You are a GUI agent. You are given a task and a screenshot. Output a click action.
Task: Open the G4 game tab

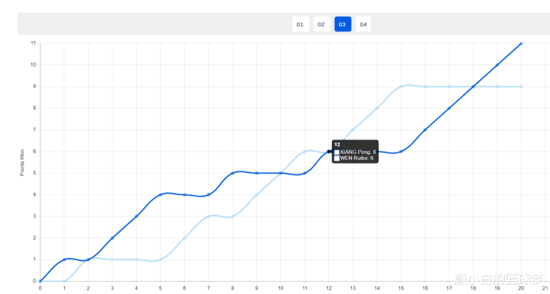pos(363,24)
